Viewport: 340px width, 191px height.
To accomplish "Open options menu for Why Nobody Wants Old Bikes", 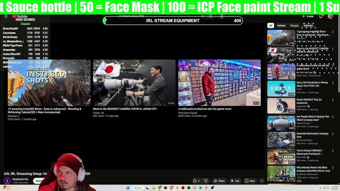I will click(333, 168).
